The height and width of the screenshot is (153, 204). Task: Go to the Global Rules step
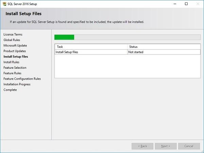pos(12,40)
